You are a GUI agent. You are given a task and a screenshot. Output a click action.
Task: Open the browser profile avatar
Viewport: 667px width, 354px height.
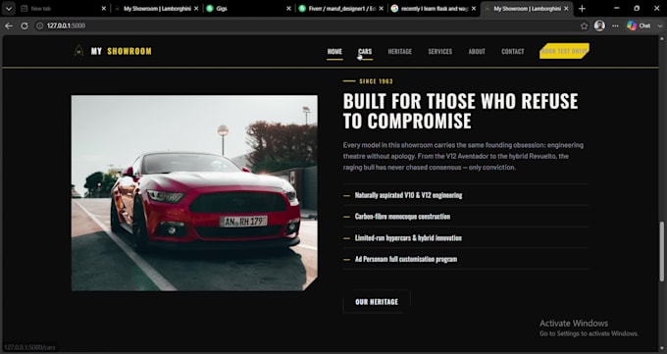click(x=599, y=25)
